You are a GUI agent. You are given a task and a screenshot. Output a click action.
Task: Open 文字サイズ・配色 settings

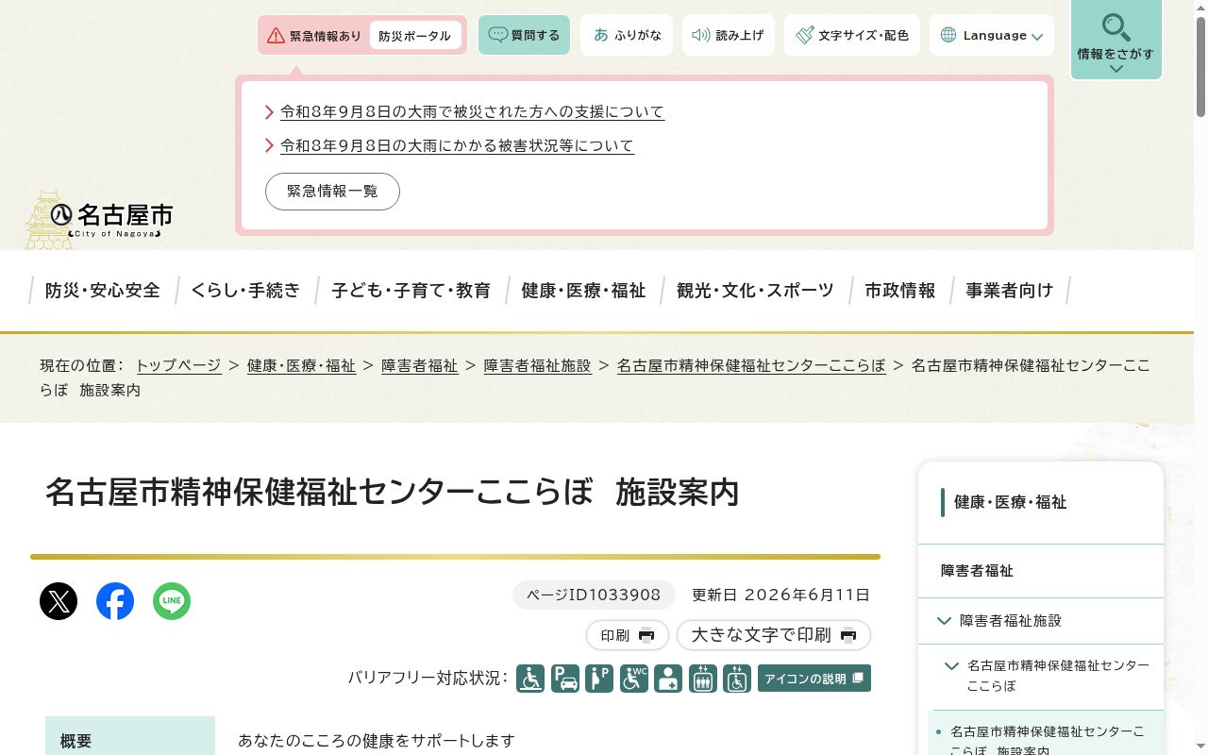852,35
